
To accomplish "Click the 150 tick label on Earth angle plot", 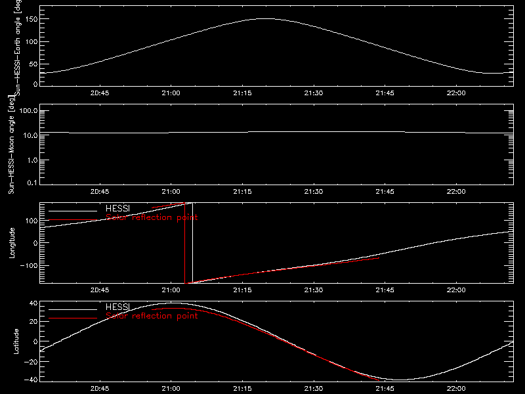I will 31,20.
